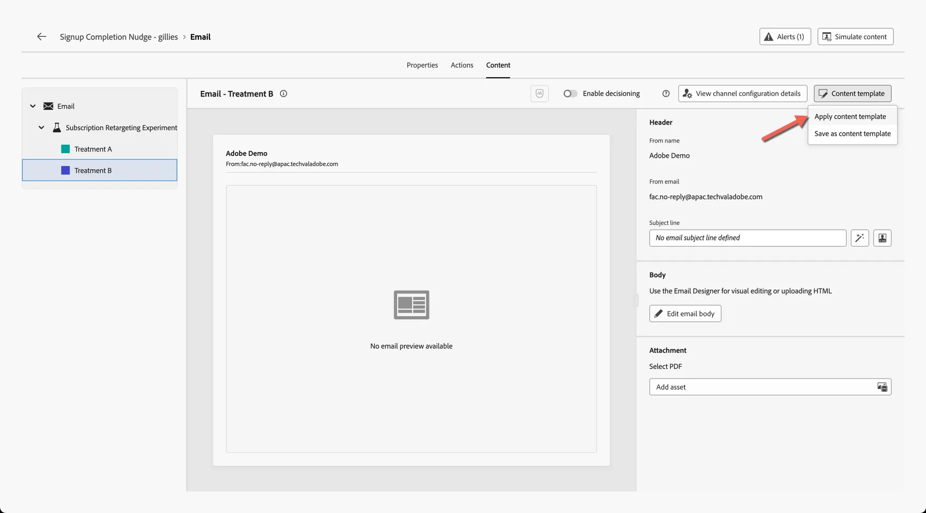Click the Adobe Demo From name value
This screenshot has height=513, width=926.
pos(669,155)
